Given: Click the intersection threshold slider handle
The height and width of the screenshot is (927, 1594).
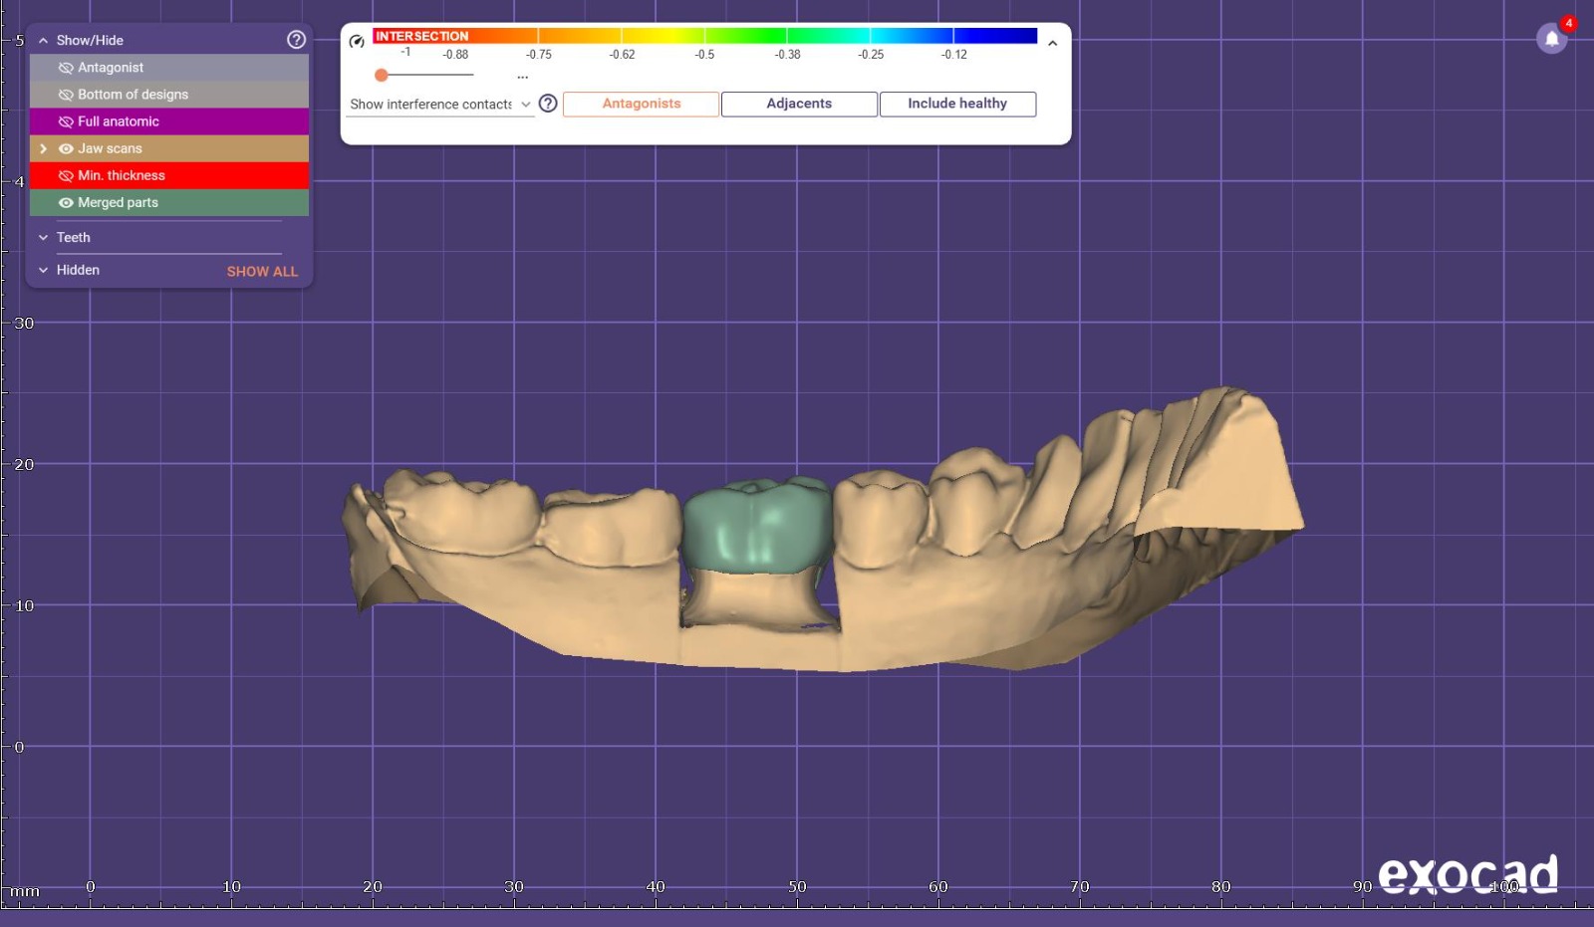Looking at the screenshot, I should point(381,75).
